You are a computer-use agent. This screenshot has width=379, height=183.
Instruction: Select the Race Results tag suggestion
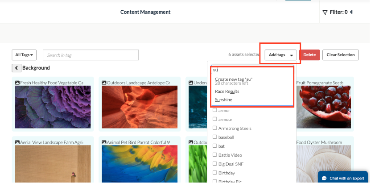pos(227,91)
